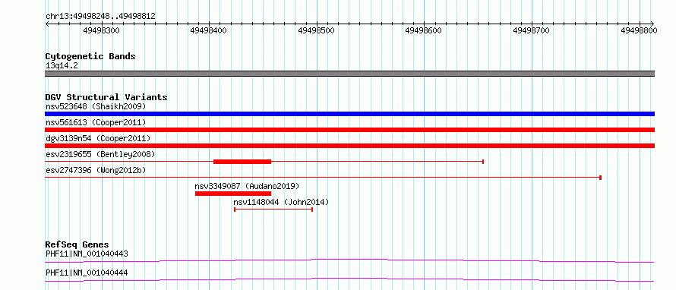Open variant dgv3139n54 (Cooper2011) label
This screenshot has height=290, width=676.
98,138
